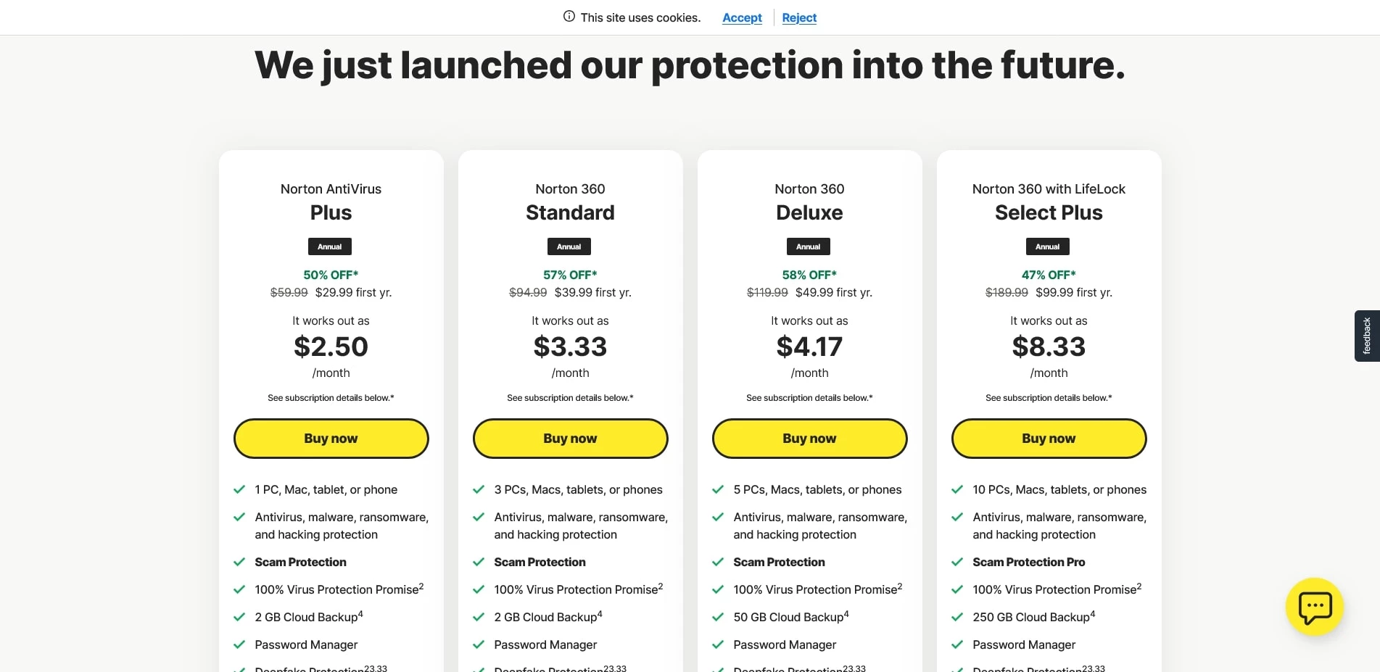Click checkmark beside 1 PC, Mac, tablet, or phone

pos(239,489)
